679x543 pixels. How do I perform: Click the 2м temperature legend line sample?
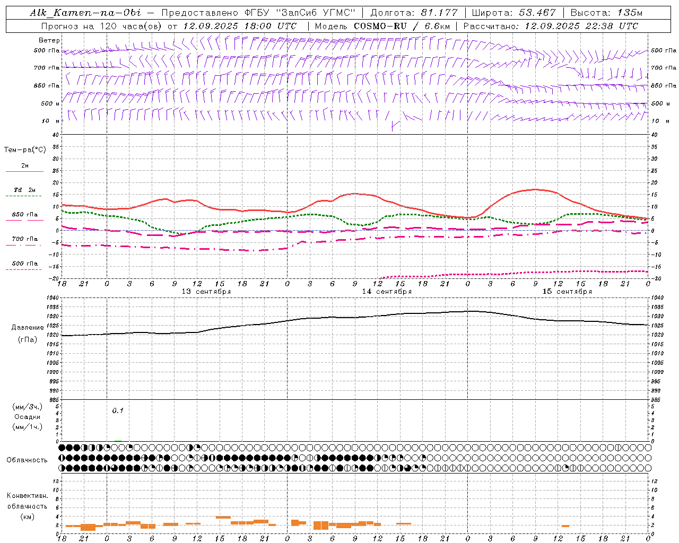pos(24,172)
